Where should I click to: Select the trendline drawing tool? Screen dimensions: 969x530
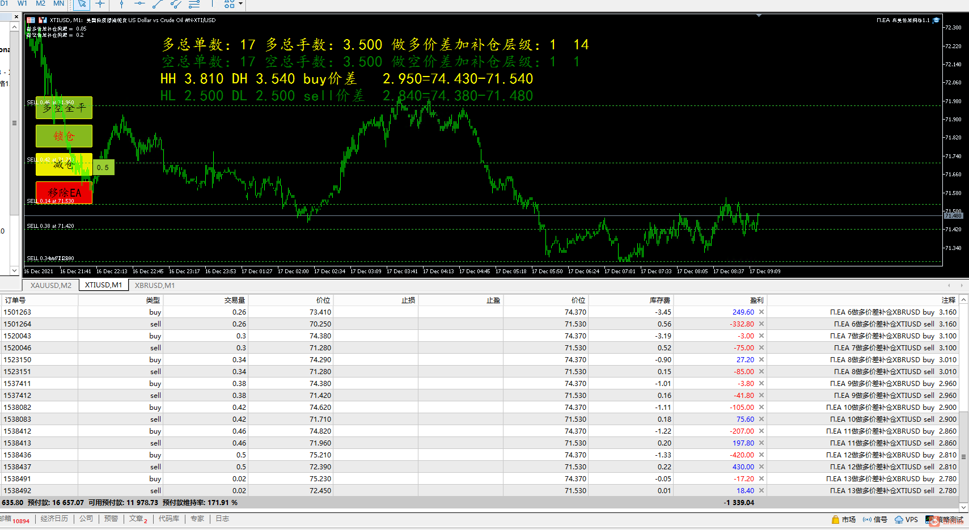[158, 5]
